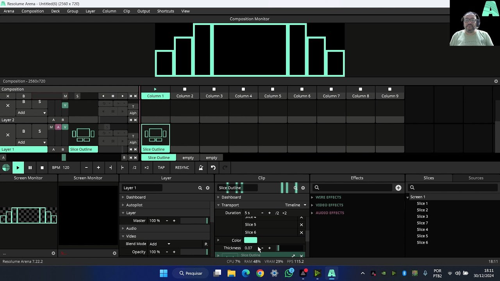Open Timeline transport mode dropdown
The height and width of the screenshot is (281, 500).
tap(296, 205)
